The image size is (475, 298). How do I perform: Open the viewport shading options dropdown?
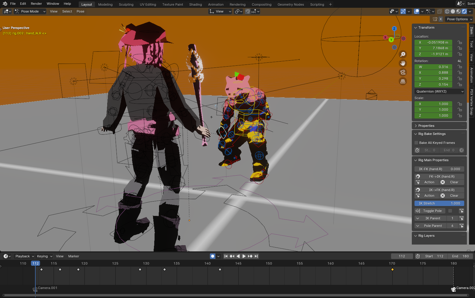[x=470, y=11]
